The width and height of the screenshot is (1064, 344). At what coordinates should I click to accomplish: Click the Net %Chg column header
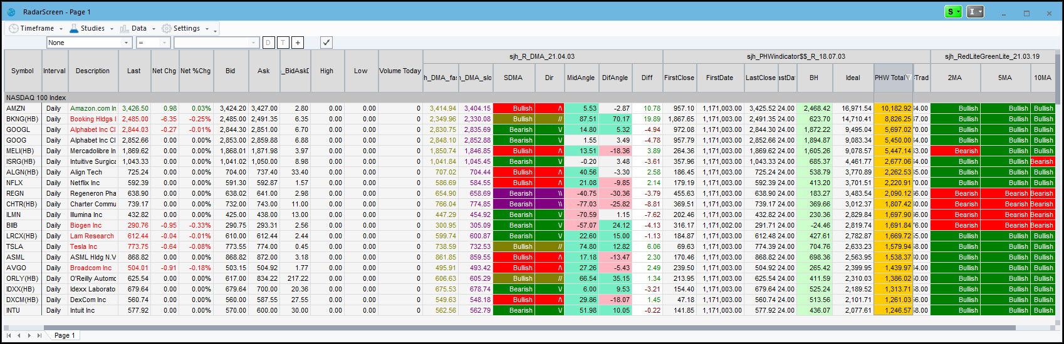[196, 71]
